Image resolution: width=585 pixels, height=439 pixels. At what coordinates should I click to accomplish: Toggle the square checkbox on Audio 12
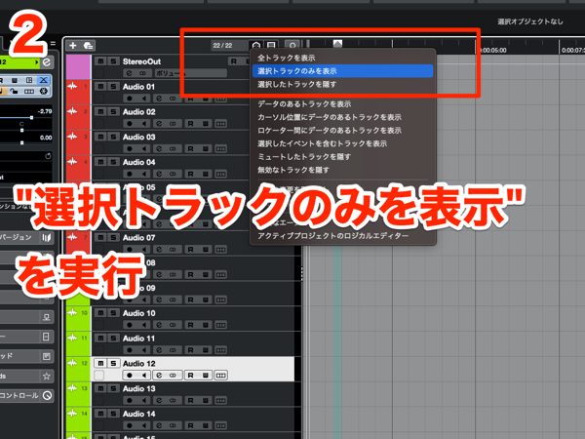point(99,376)
